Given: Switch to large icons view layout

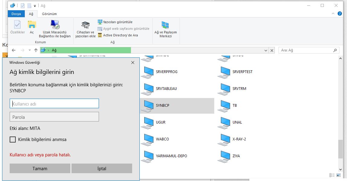Looking at the screenshot, I should (x=339, y=175).
